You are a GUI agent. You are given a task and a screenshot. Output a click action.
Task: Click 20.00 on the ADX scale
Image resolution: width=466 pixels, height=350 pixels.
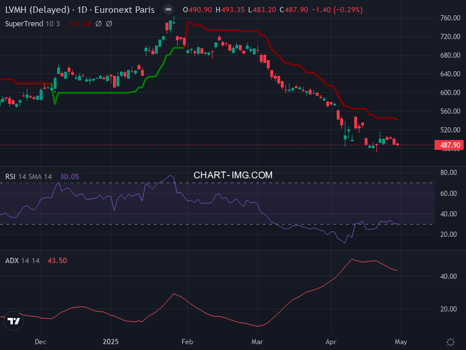[x=449, y=309]
